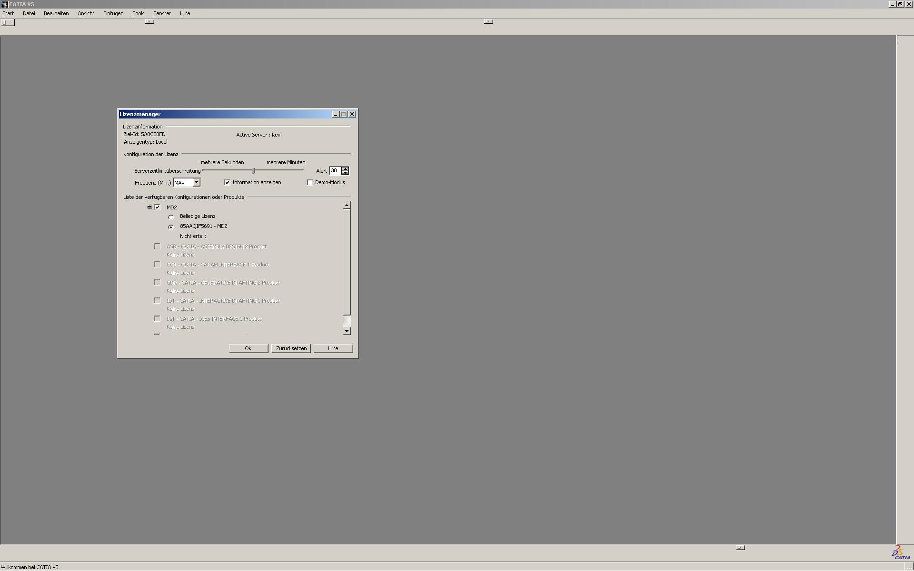The width and height of the screenshot is (914, 571).
Task: Collapse the MD2 configuration node
Action: tap(149, 207)
